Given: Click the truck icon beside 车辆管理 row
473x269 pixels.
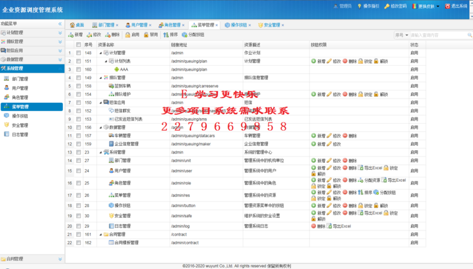Looking at the screenshot, I should pos(111,136).
